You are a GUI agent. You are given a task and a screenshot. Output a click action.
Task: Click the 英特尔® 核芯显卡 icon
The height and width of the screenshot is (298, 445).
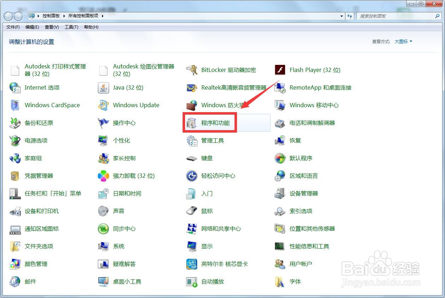pyautogui.click(x=192, y=264)
